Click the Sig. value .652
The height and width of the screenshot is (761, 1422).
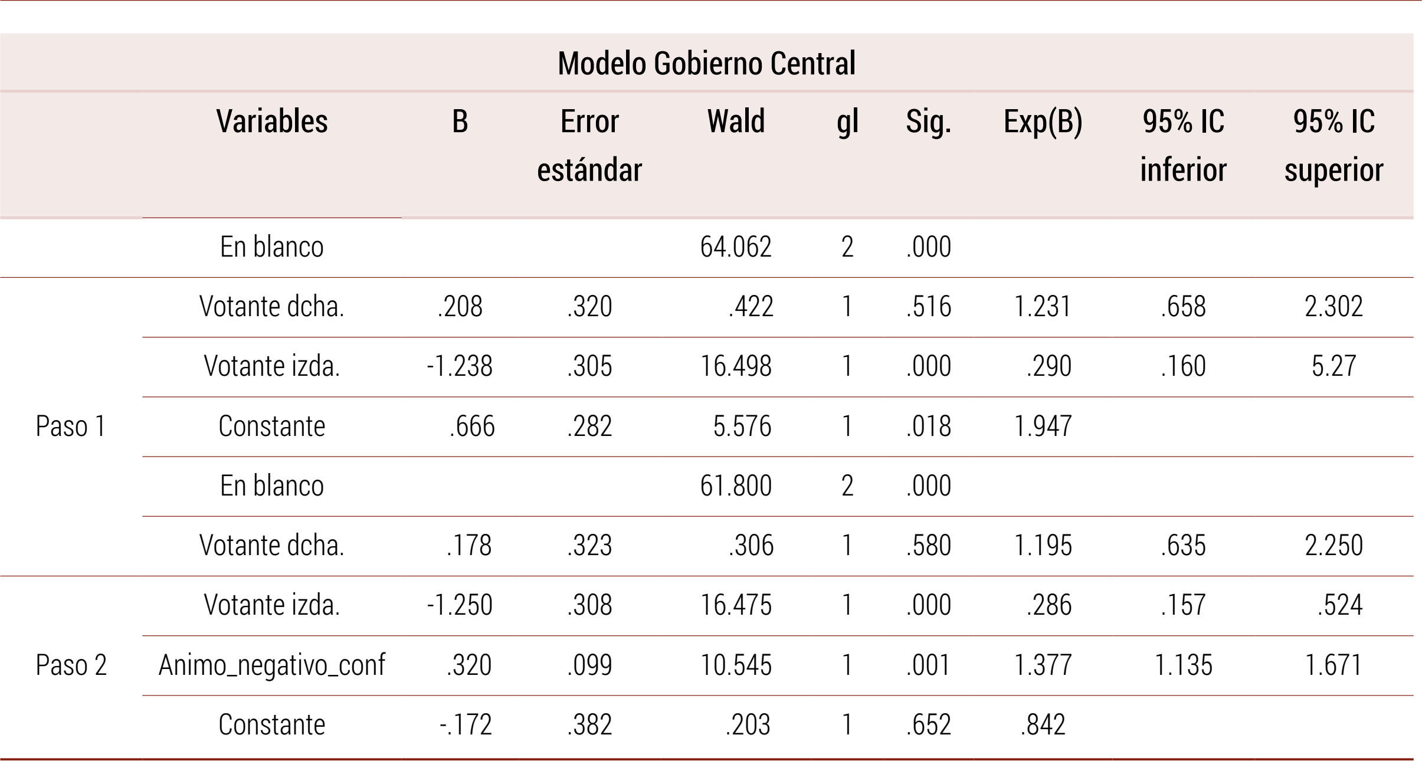[929, 724]
